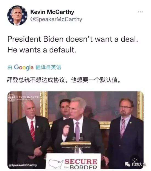The height and width of the screenshot is (171, 151).
Task: Click the 由 character before Google
Action: tap(10, 67)
